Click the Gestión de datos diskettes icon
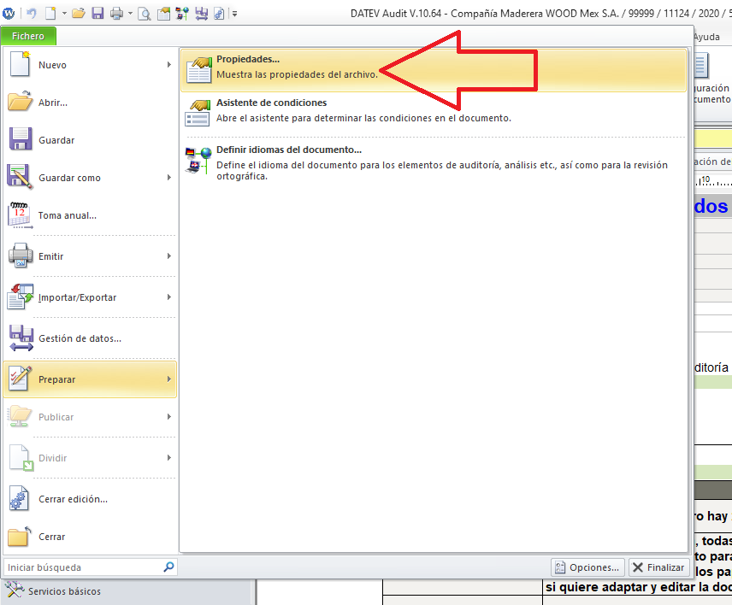Image resolution: width=732 pixels, height=605 pixels. click(21, 338)
